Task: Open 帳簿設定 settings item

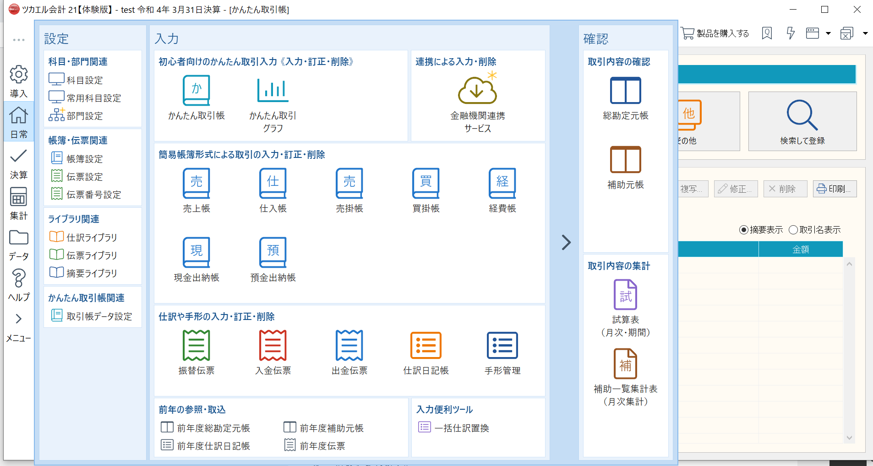Action: (76, 158)
